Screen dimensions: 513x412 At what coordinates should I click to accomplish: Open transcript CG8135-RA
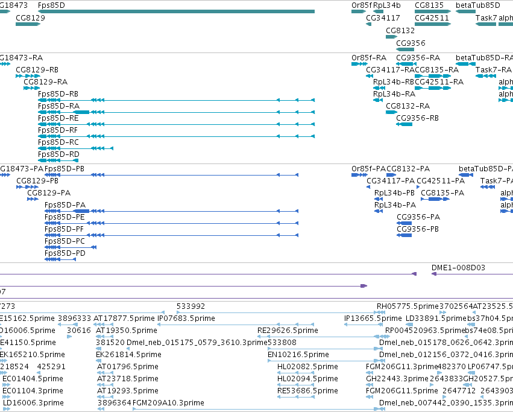437,70
